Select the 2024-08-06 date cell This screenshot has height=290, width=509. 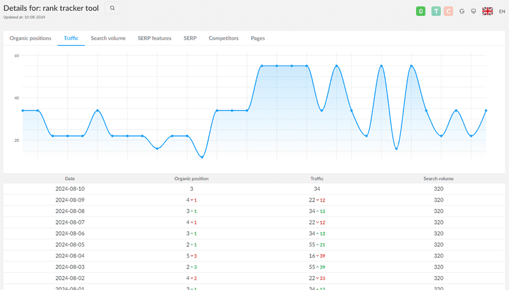click(x=70, y=233)
